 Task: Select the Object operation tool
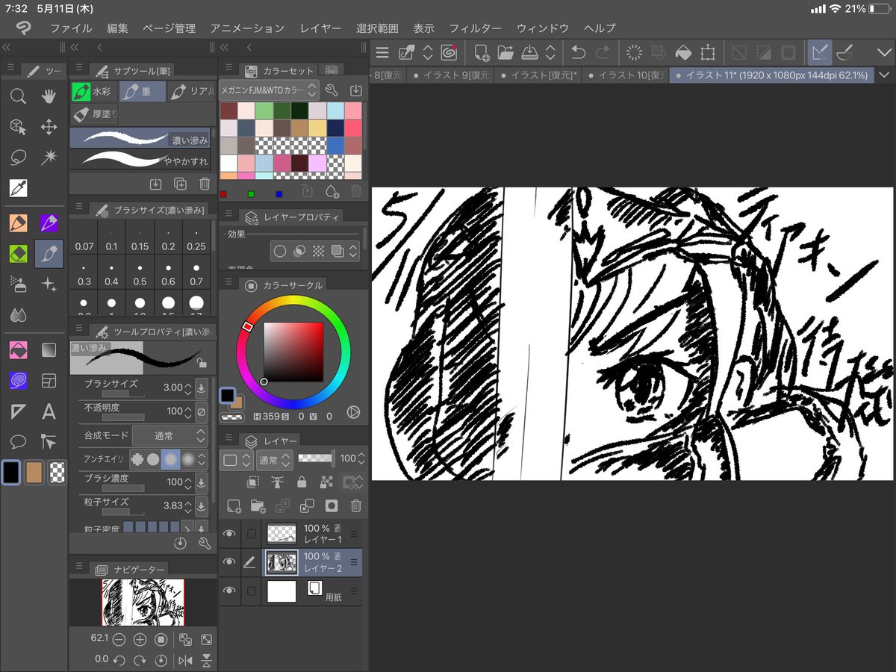(x=18, y=127)
